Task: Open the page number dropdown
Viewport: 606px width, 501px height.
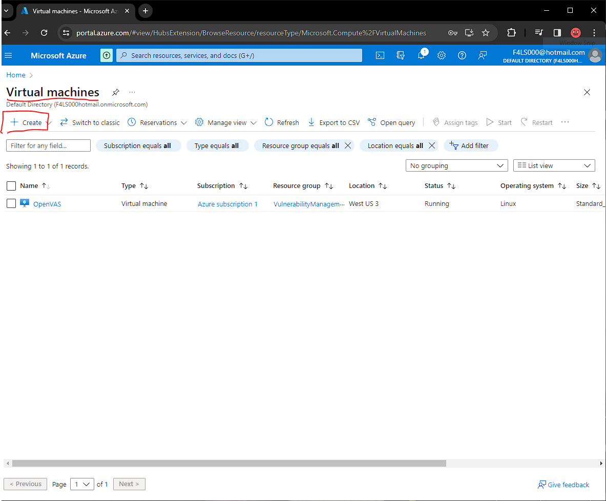Action: point(82,484)
